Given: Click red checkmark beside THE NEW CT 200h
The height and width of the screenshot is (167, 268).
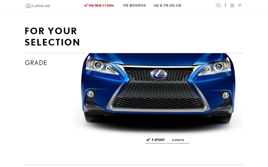Looking at the screenshot, I should click(x=86, y=5).
